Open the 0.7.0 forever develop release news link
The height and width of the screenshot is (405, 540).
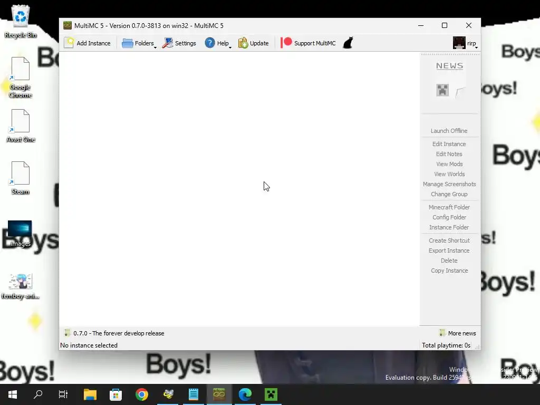tap(114, 333)
